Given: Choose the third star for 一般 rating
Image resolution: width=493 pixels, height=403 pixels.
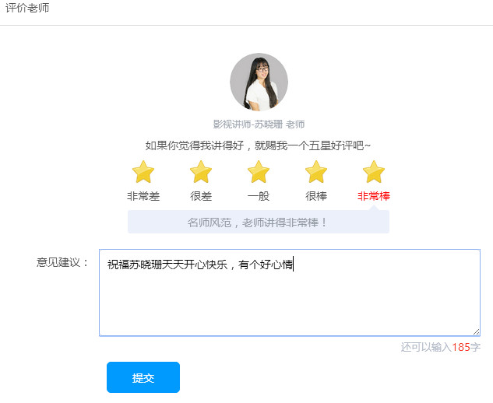Looking at the screenshot, I should 259,172.
